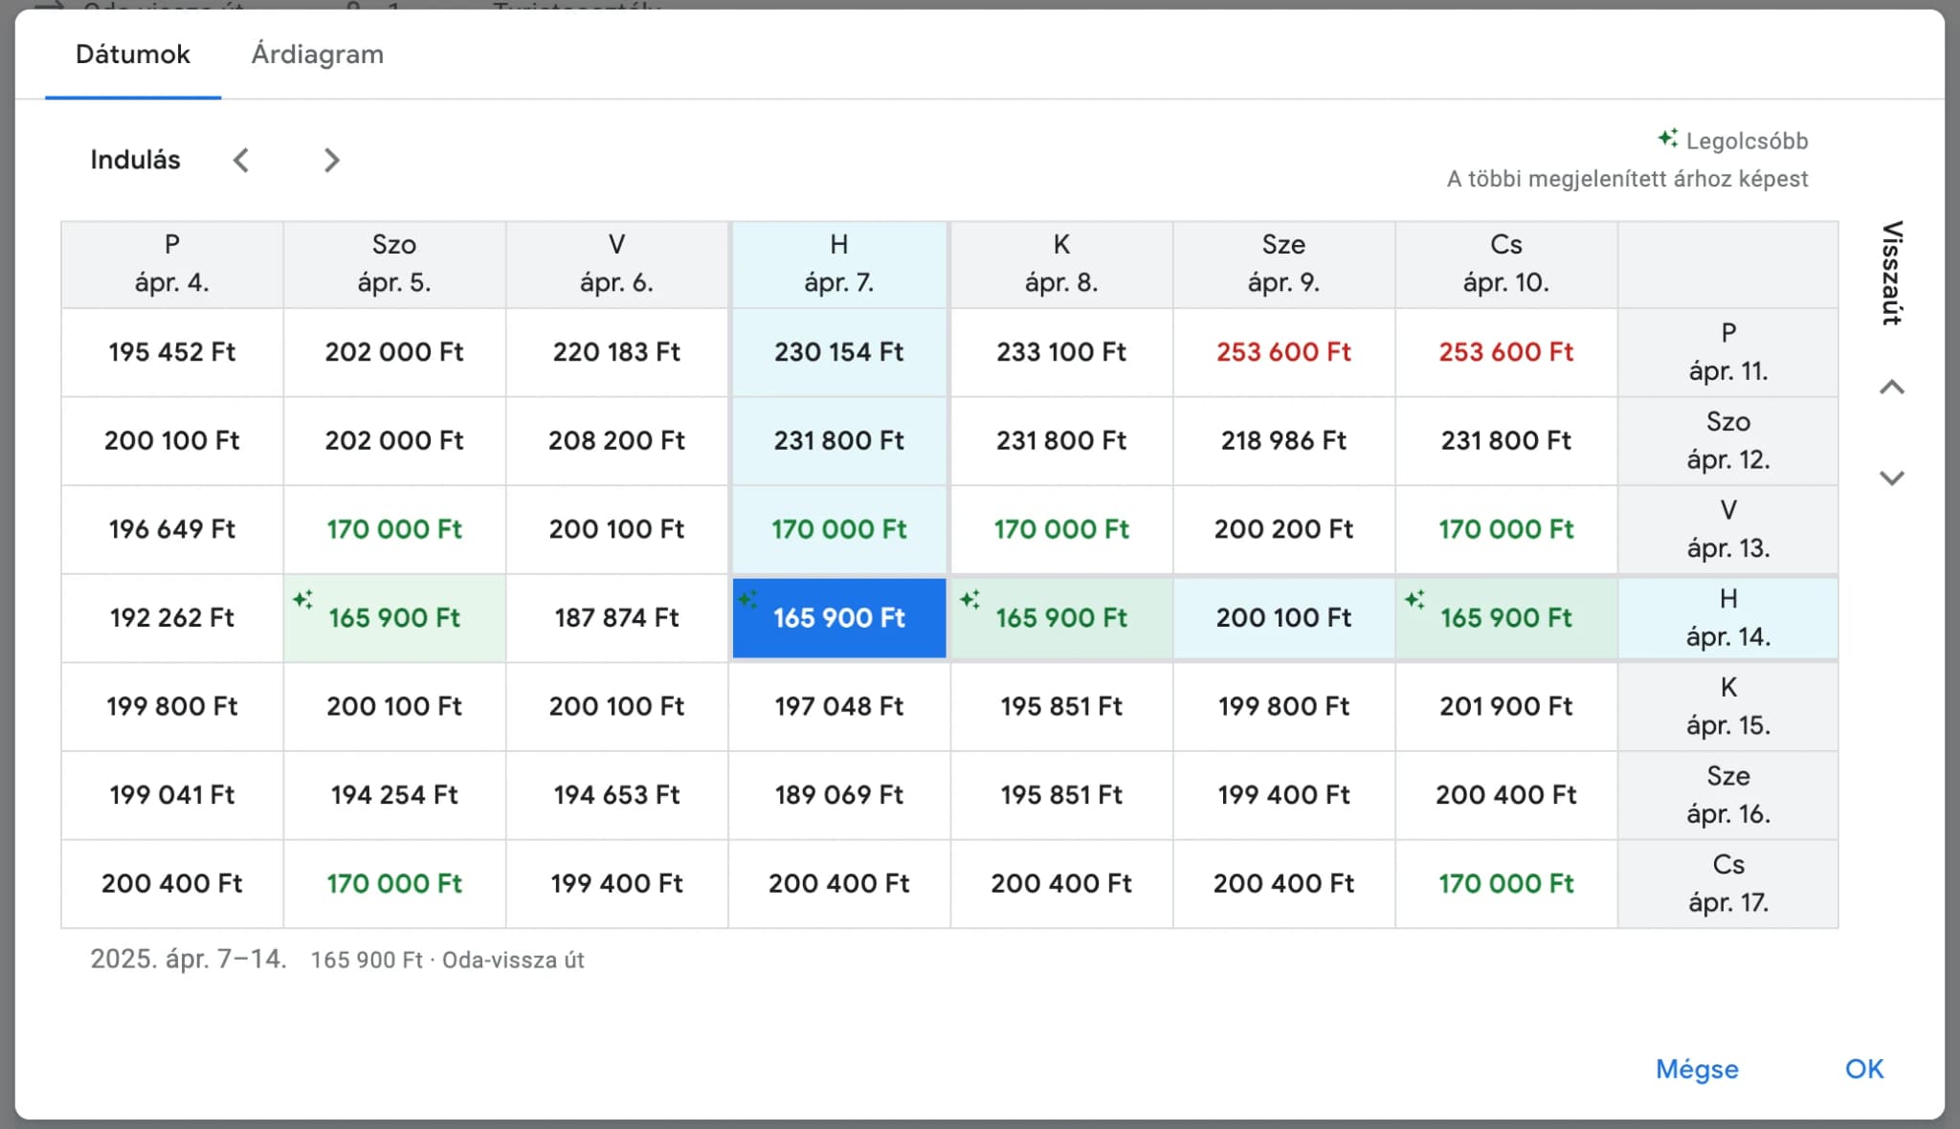This screenshot has width=1960, height=1129.
Task: Pick 165 900 Ft for ápr. 5. departure
Action: coord(394,618)
